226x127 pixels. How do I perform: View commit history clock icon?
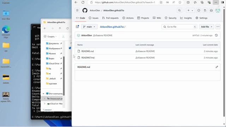[x=216, y=35]
